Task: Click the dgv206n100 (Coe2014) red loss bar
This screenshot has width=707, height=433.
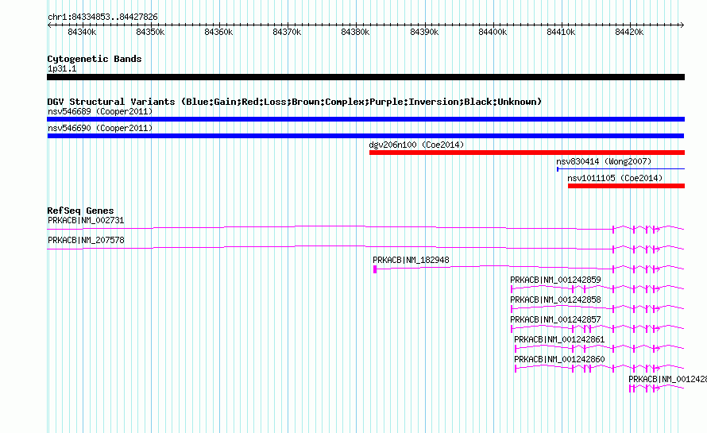Action: point(527,153)
